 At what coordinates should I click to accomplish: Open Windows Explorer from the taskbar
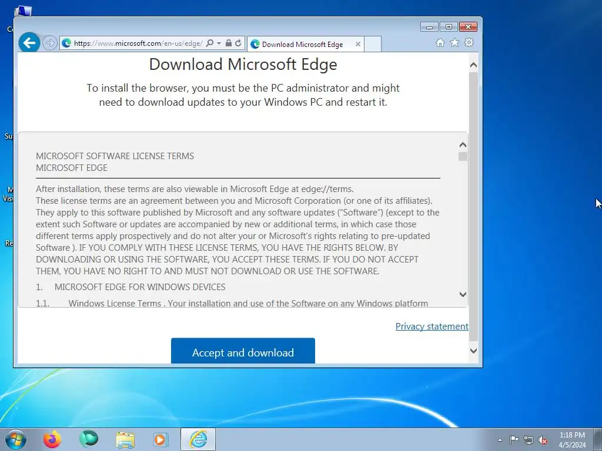click(x=125, y=440)
